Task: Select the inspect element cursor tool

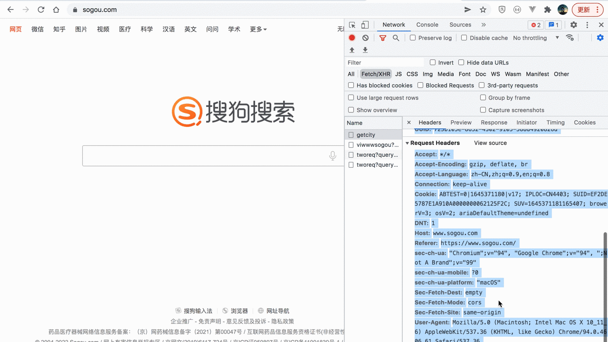Action: (x=351, y=24)
